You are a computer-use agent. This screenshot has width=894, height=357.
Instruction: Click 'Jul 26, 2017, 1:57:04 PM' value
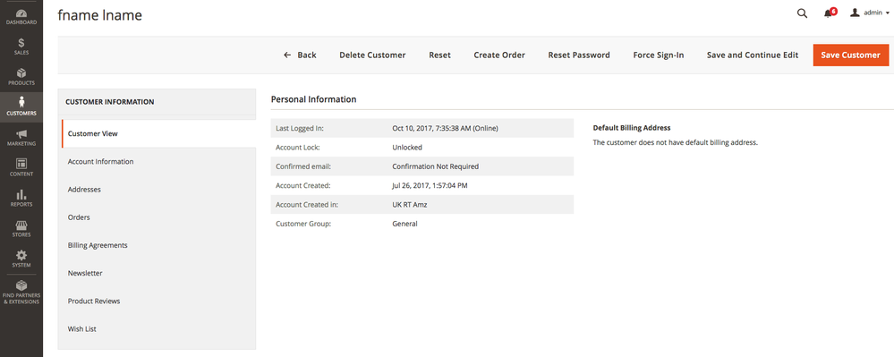point(430,185)
